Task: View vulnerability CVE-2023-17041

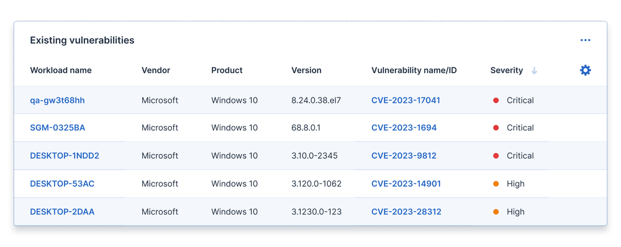Action: pos(406,101)
